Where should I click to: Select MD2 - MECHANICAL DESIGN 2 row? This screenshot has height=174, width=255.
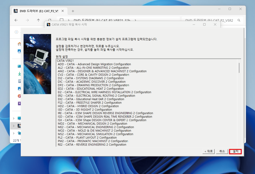(93, 124)
